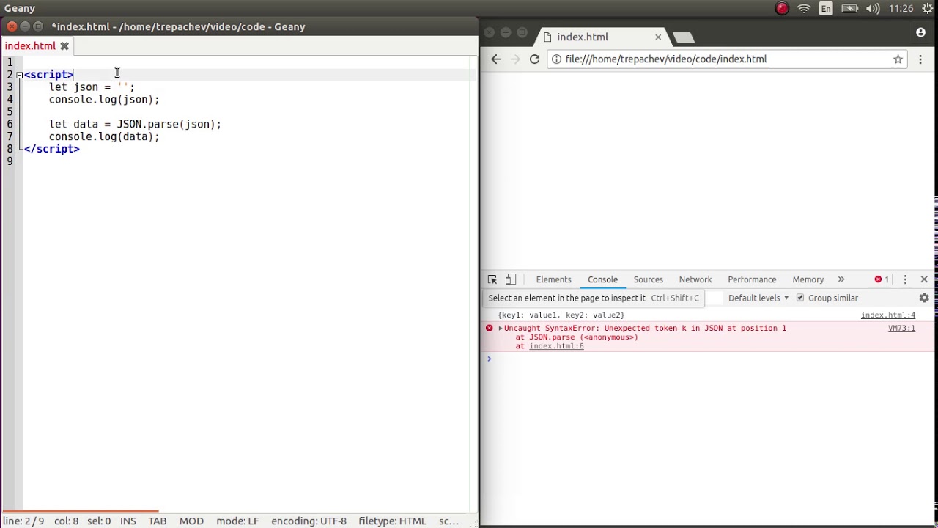
Task: Click the 11:26 clock in top bar
Action: point(901,9)
